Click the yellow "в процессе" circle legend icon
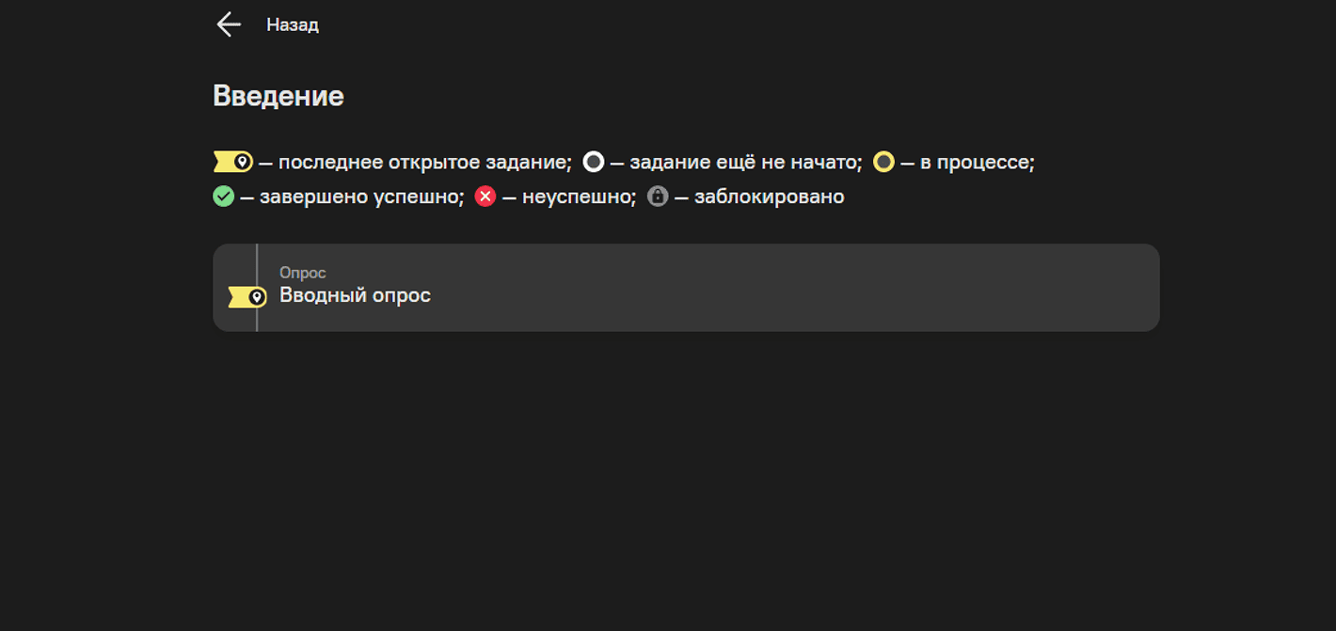The image size is (1336, 631). [883, 162]
